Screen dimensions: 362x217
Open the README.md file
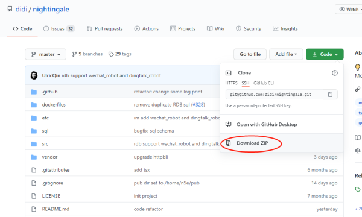[x=56, y=209]
